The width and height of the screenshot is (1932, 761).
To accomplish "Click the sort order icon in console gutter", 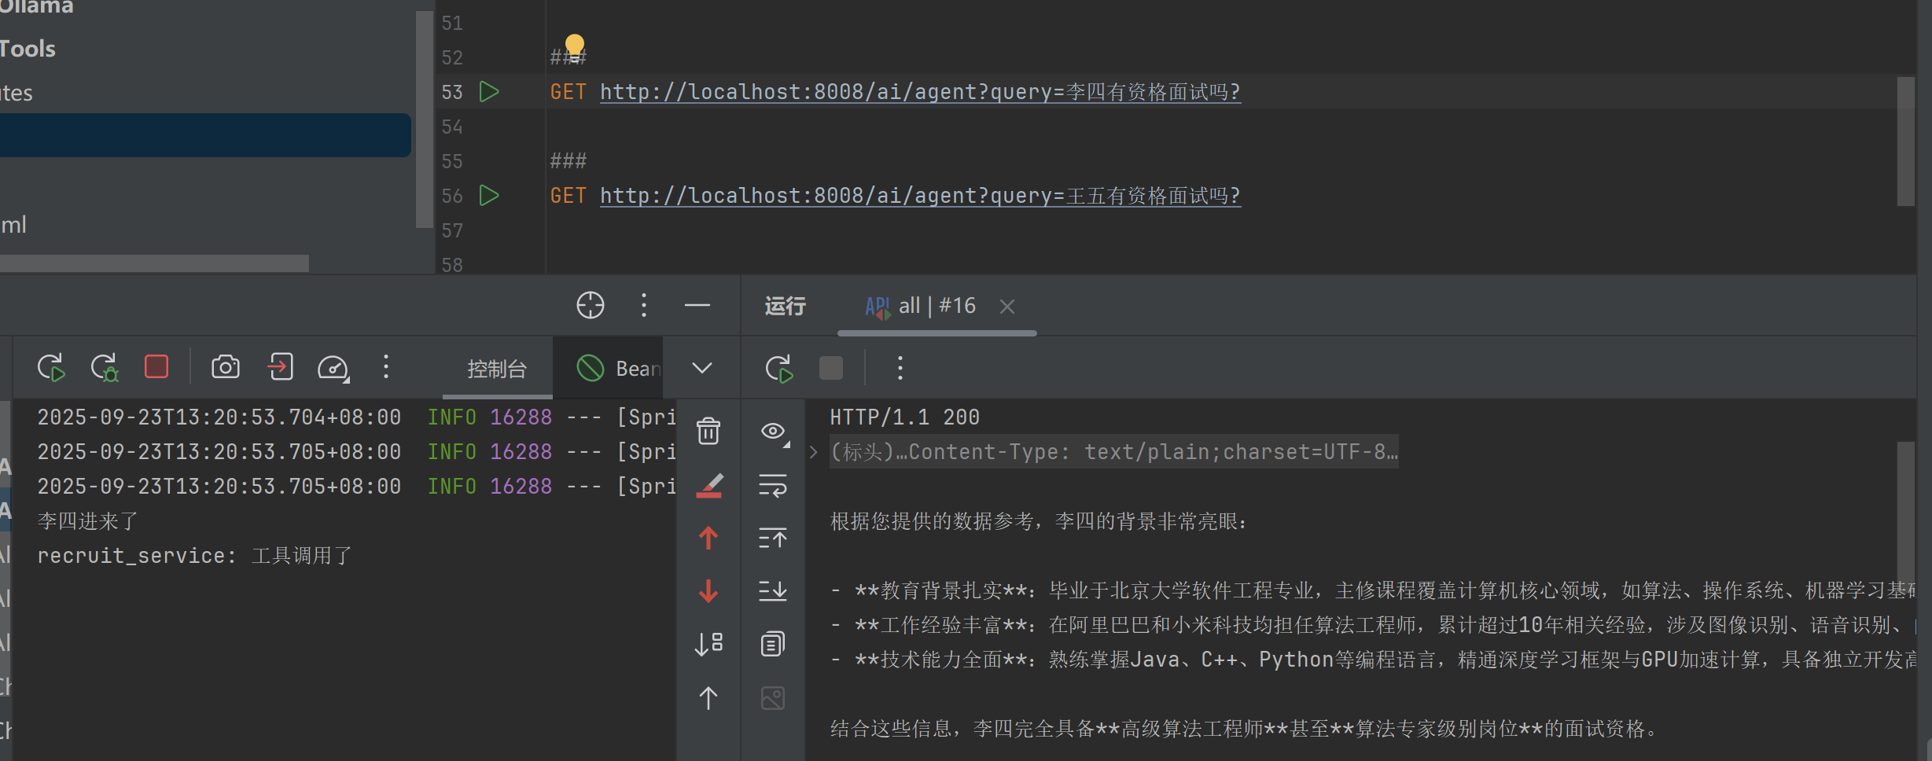I will pyautogui.click(x=708, y=644).
